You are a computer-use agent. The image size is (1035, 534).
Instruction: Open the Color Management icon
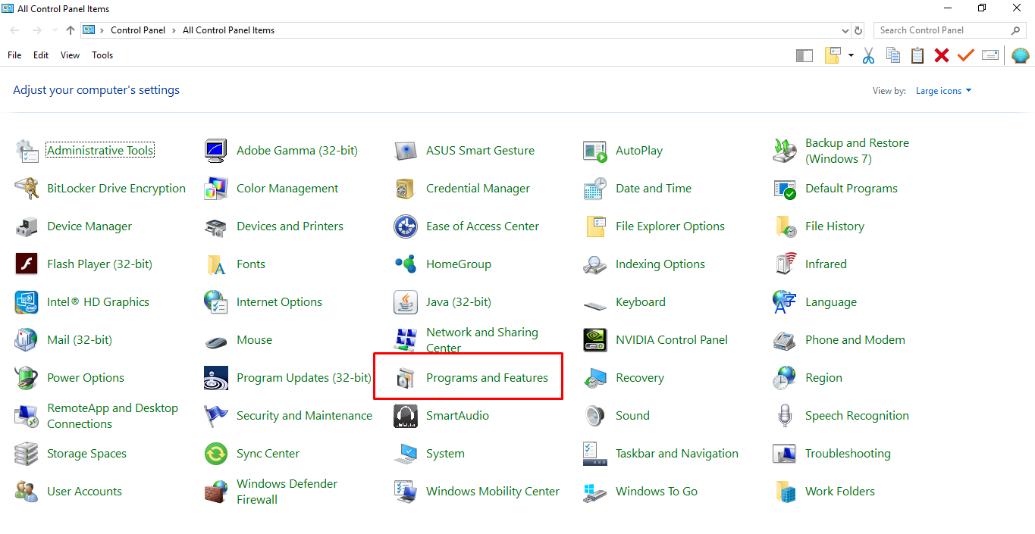click(216, 189)
